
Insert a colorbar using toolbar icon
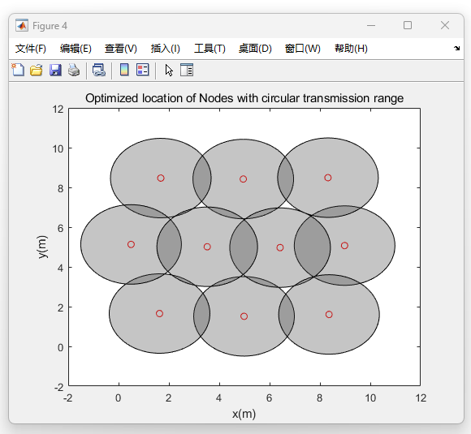(x=124, y=70)
